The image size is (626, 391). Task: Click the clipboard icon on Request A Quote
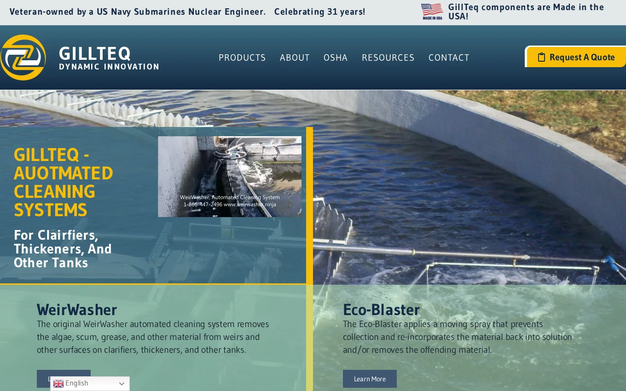[x=541, y=57]
